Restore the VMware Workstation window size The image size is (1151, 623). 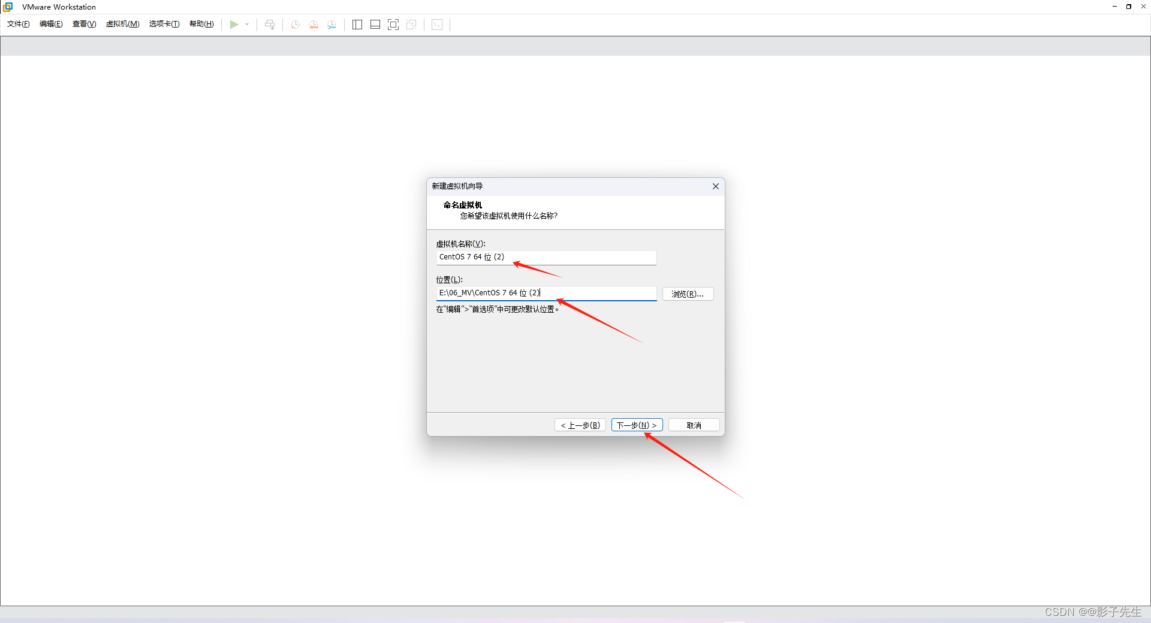1129,7
